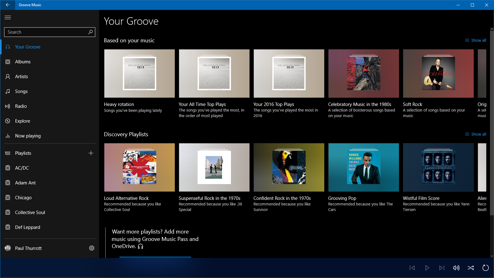Open Your 2016 Top Plays thumbnail
Screen dimensions: 494x278
[x=289, y=74]
